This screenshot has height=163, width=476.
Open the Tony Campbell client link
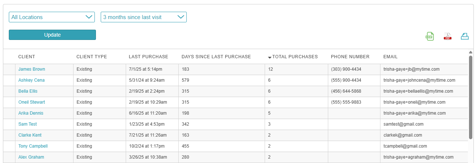(33, 146)
